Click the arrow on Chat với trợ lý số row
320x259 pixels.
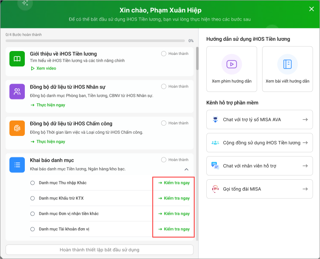(x=305, y=120)
